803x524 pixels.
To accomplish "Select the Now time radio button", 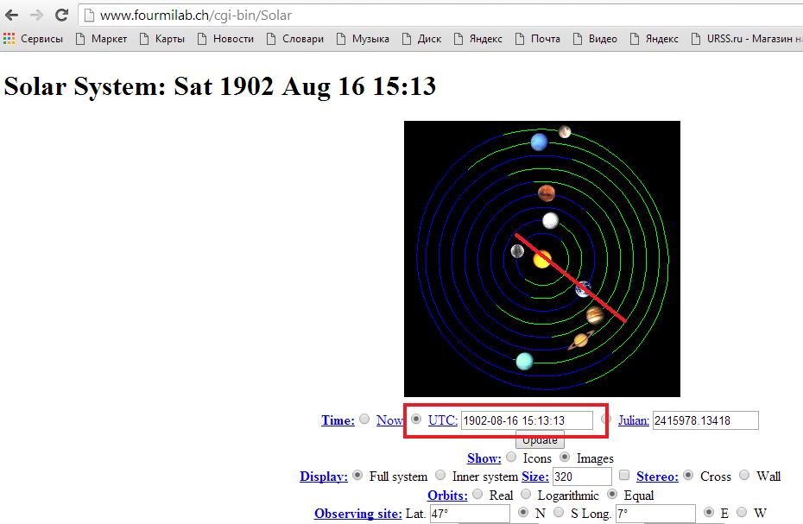I will coord(364,420).
